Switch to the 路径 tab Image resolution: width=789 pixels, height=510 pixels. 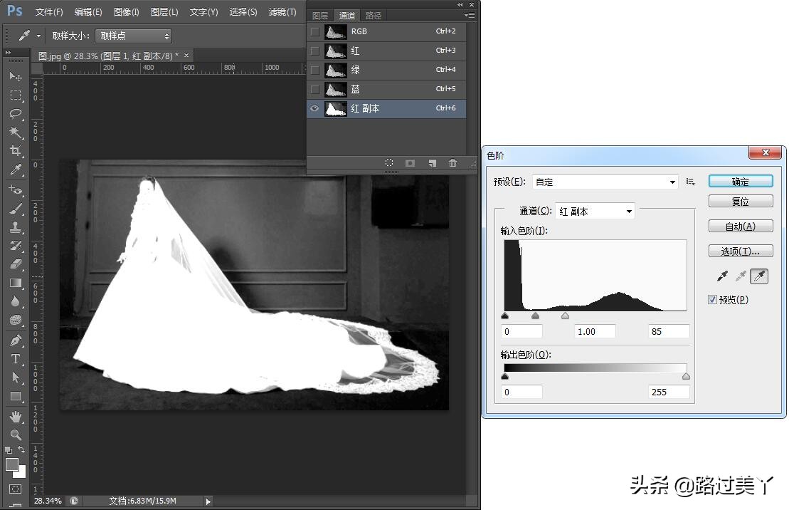374,16
